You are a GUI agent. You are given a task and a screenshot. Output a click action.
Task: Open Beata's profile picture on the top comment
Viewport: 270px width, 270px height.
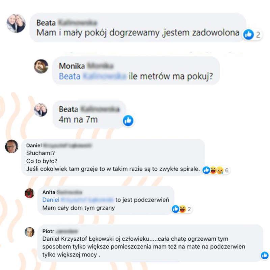click(x=16, y=23)
